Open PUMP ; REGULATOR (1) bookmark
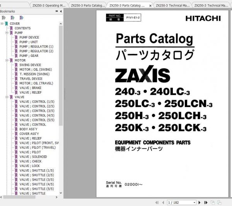Image resolution: width=232 pixels, height=206 pixels. 36,47
